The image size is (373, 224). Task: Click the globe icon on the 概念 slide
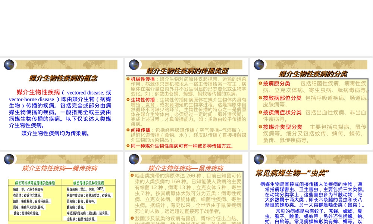(9, 65)
